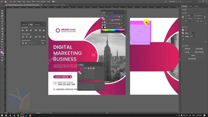Viewport: 208px width, 117px height.
Task: Toggle fill/stroke in the main toolbar
Action: click(x=2, y=53)
